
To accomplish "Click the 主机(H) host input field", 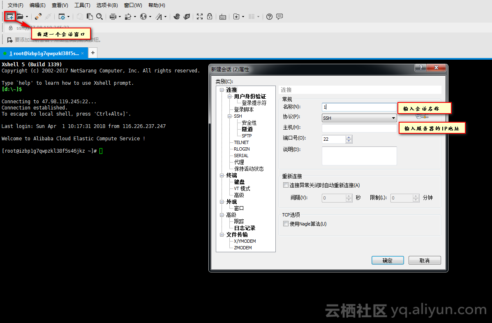I will tap(359, 128).
